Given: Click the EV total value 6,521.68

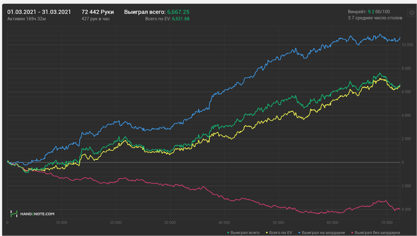Looking at the screenshot, I should tap(181, 19).
